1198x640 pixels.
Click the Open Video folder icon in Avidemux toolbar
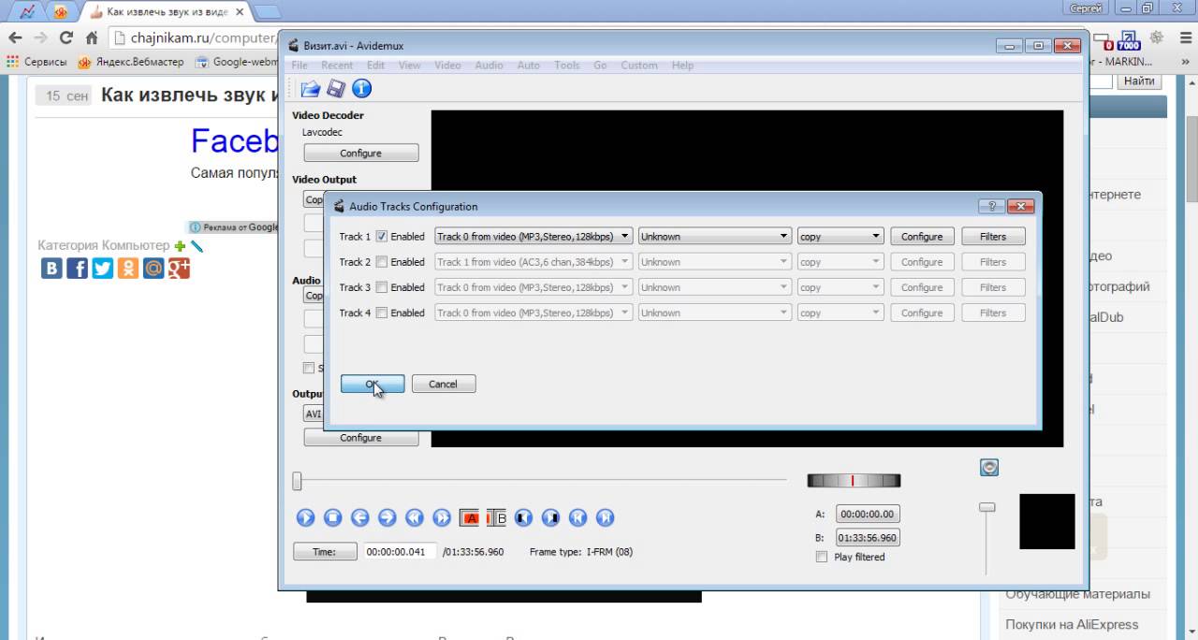click(x=310, y=89)
